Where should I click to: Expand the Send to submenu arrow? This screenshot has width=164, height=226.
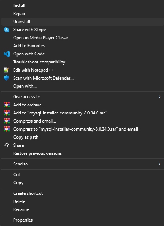coord(159,164)
